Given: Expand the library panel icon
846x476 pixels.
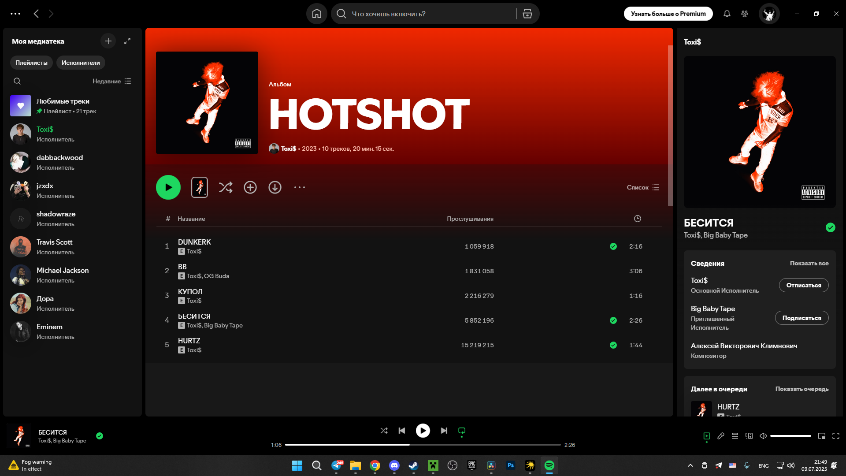Looking at the screenshot, I should click(127, 41).
